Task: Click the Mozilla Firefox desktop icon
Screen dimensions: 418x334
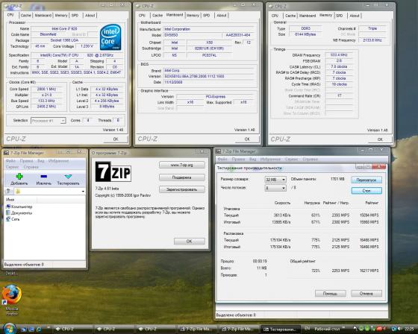Action: (12, 294)
